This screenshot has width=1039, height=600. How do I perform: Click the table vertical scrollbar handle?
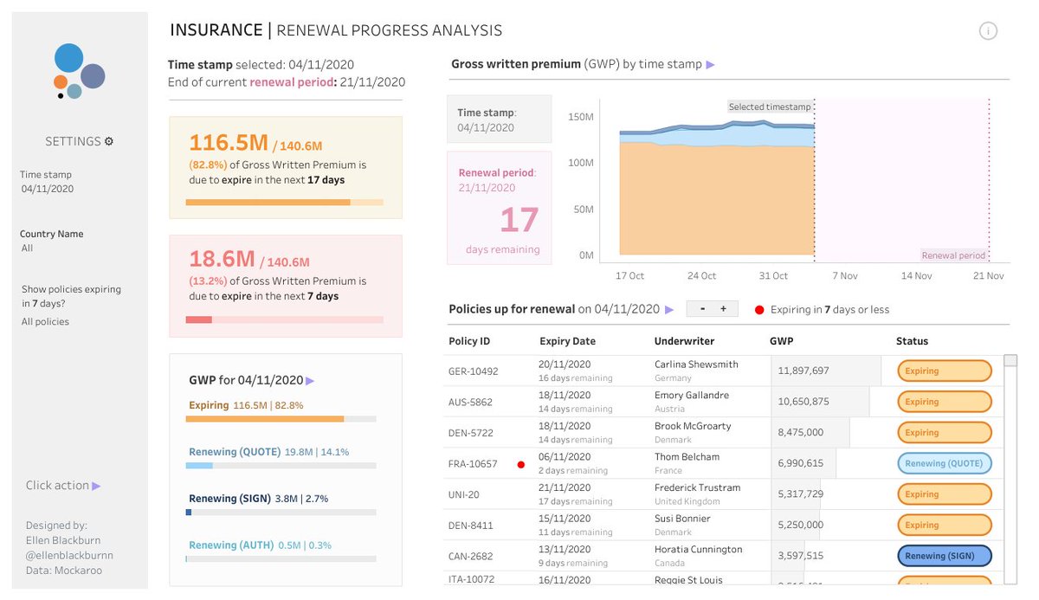click(1010, 361)
